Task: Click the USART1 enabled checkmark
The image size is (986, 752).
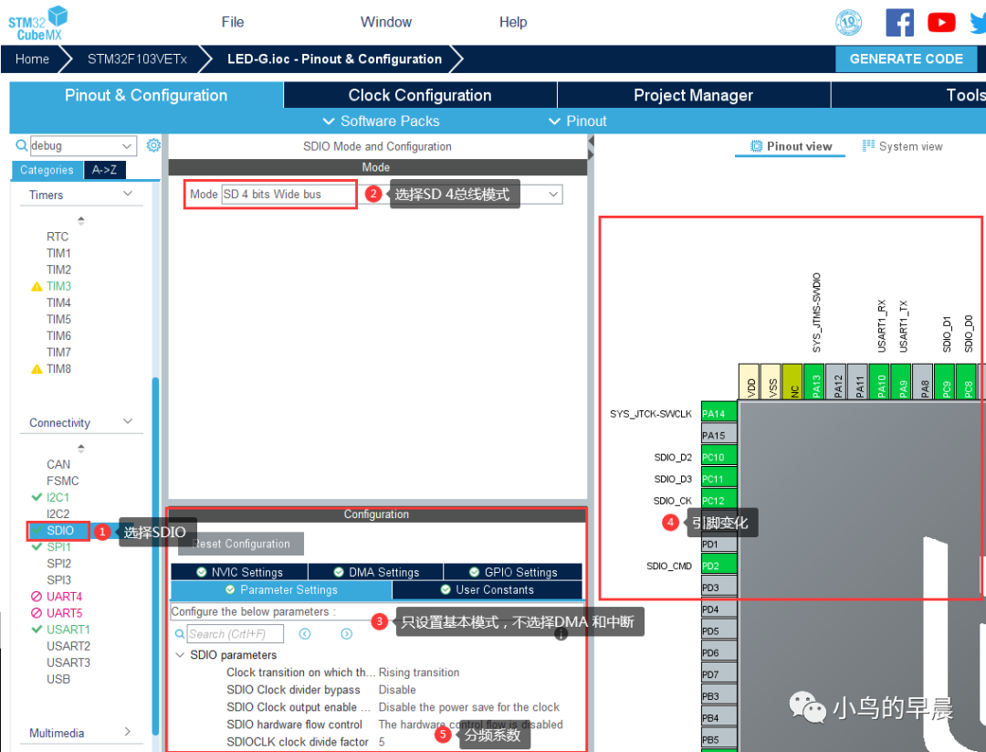Action: (x=37, y=630)
